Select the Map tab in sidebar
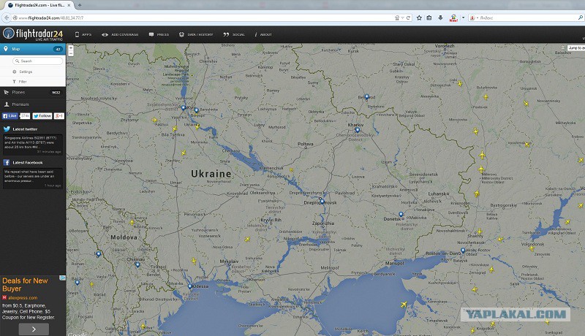This screenshot has height=336, width=585. (x=33, y=49)
